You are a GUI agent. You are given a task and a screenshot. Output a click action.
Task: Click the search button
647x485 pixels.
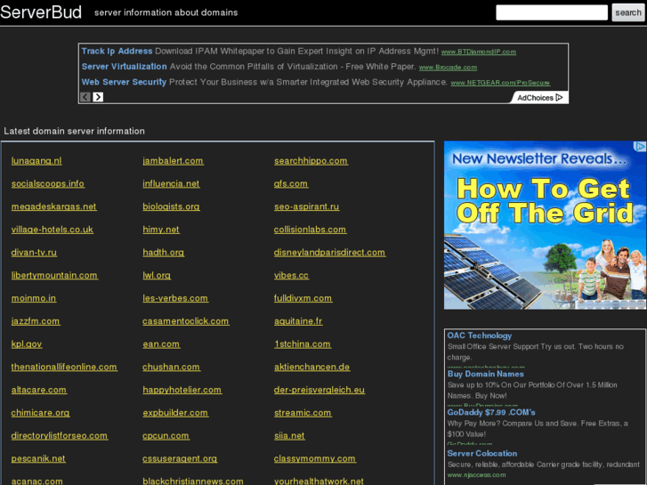click(628, 12)
